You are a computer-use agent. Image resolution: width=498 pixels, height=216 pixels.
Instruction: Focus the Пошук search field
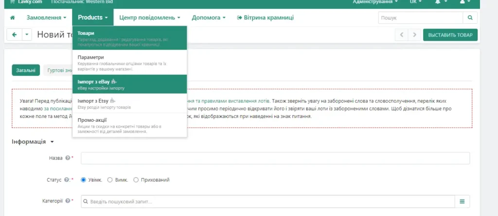[x=421, y=18]
